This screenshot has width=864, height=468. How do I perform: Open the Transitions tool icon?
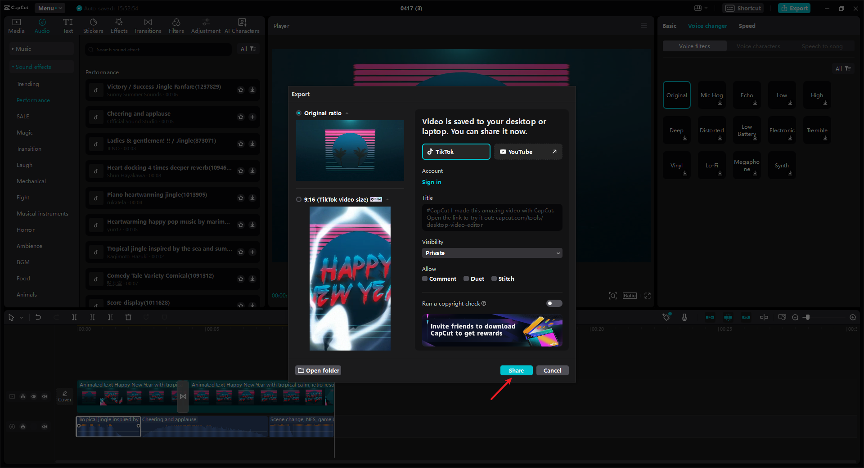point(148,22)
